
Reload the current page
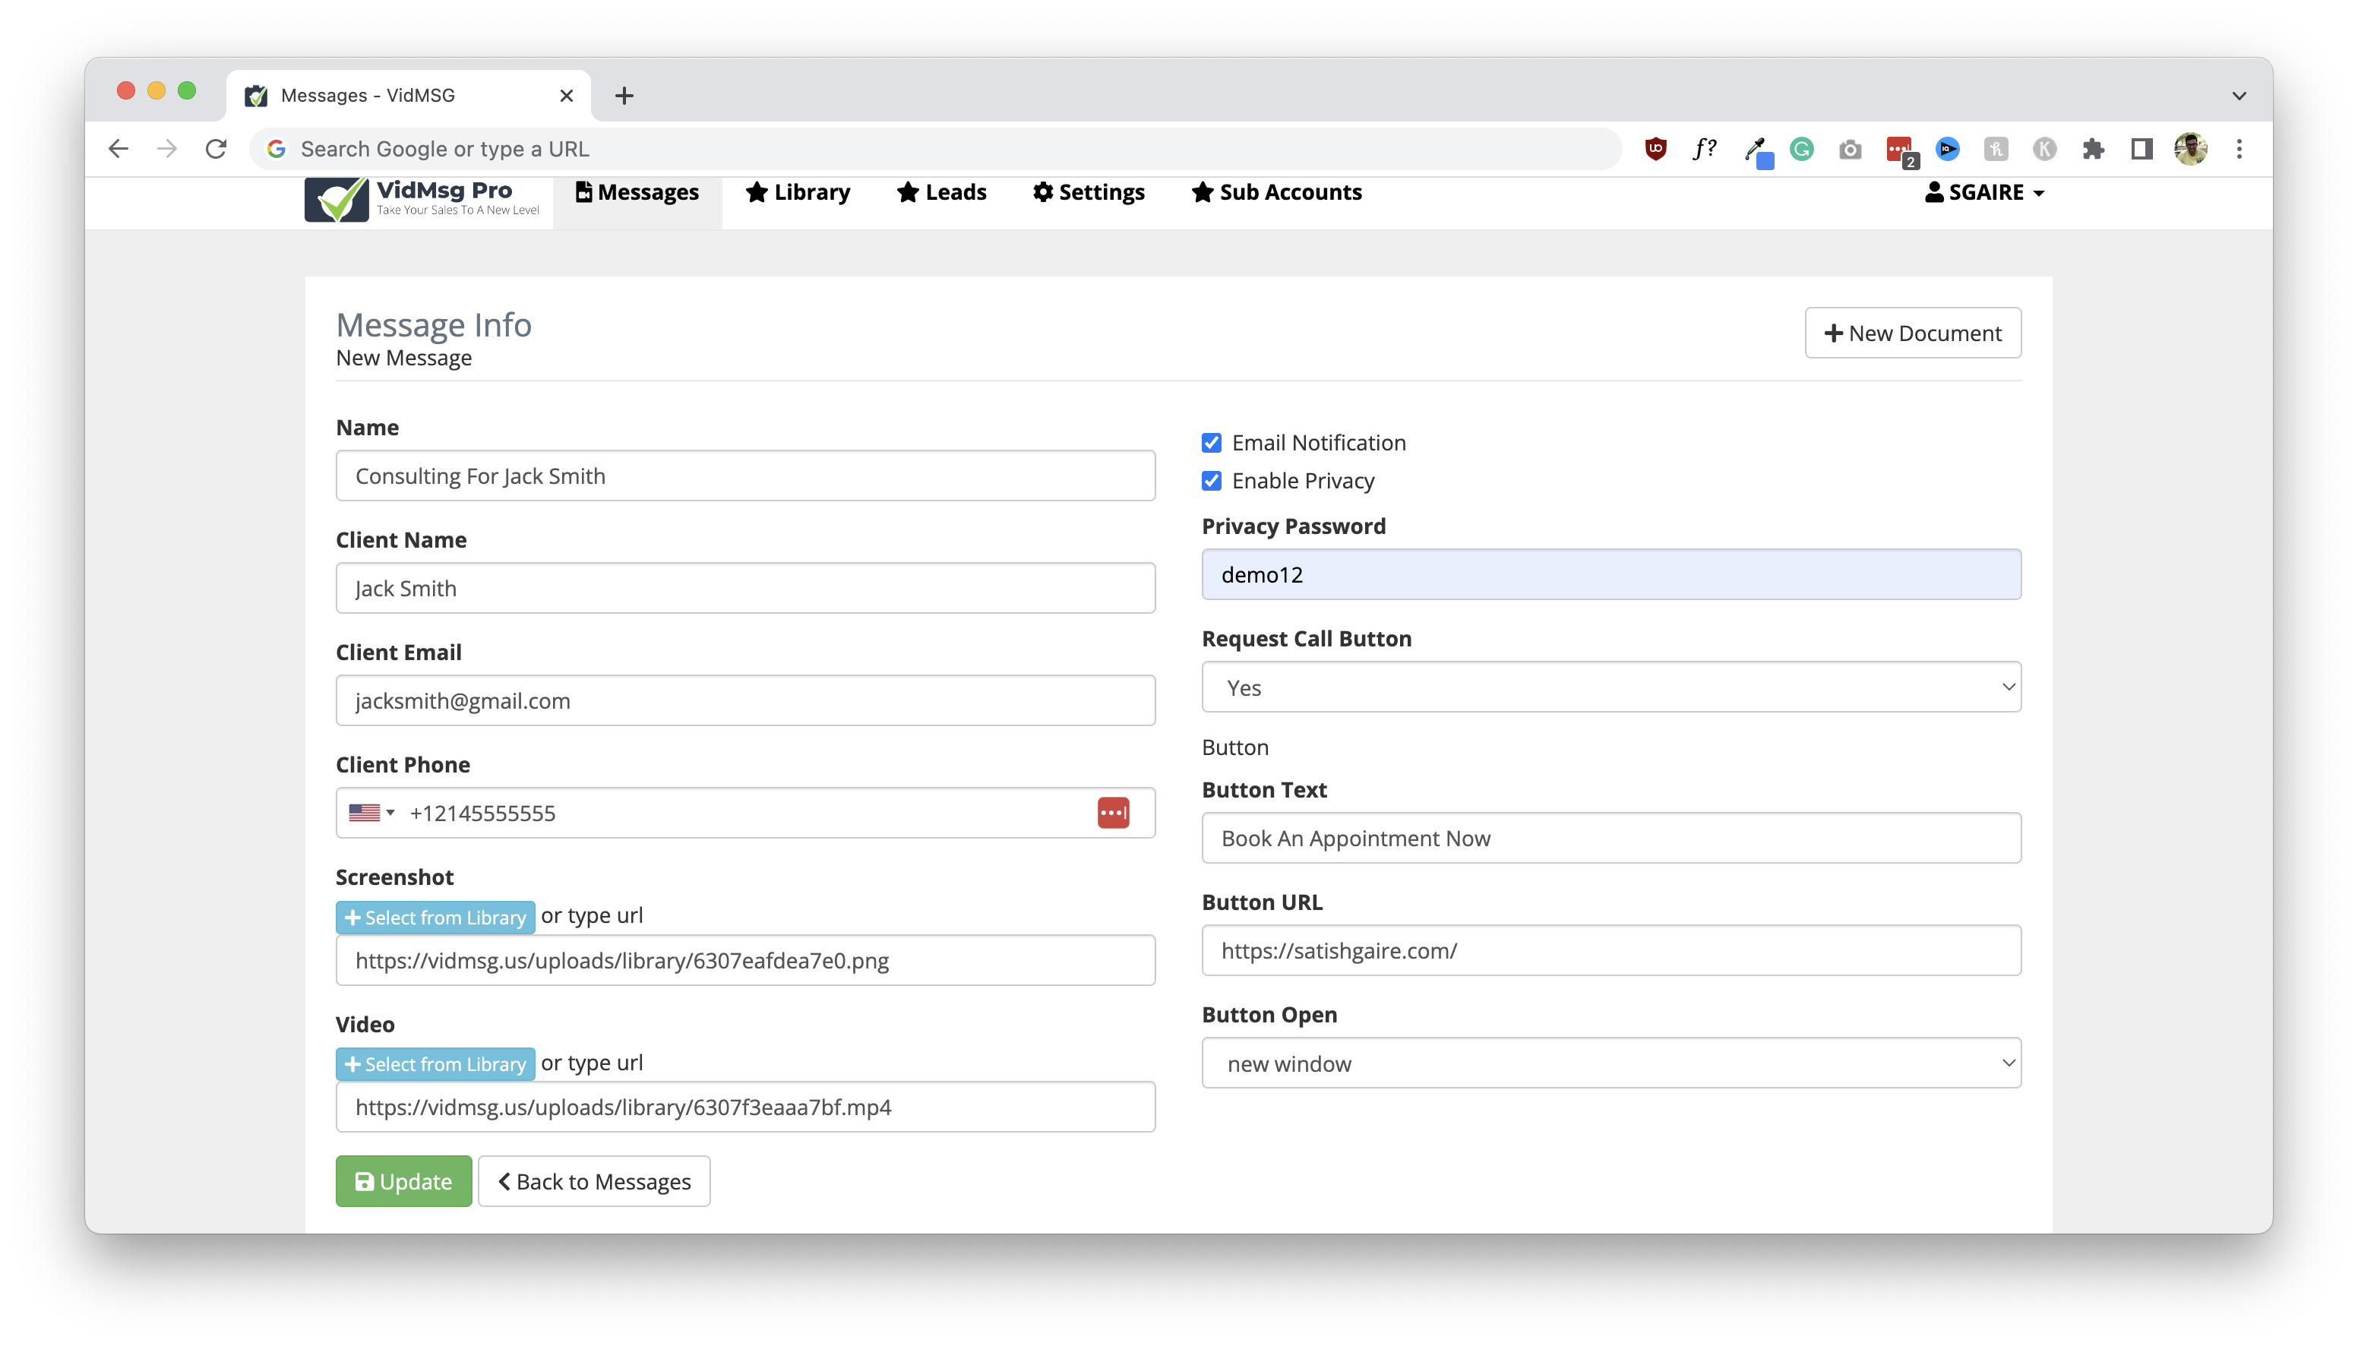217,149
